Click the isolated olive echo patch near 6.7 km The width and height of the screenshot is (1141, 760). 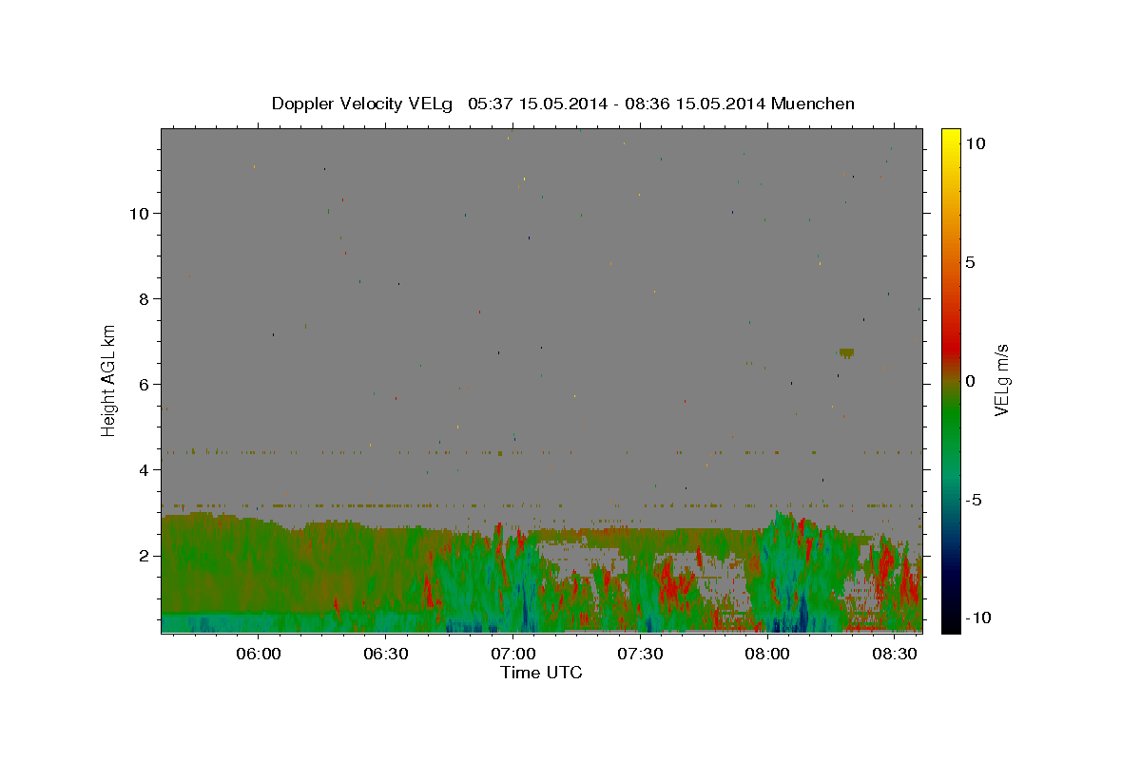click(846, 352)
